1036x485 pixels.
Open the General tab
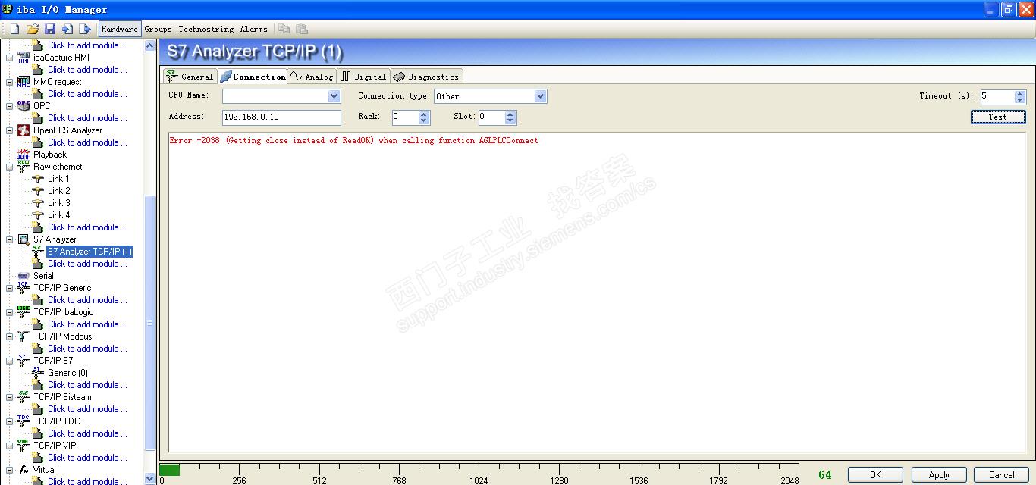[x=190, y=77]
